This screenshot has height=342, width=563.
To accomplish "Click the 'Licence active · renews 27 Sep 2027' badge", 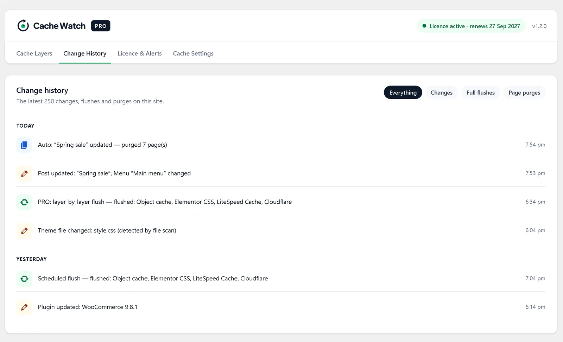I will 471,26.
